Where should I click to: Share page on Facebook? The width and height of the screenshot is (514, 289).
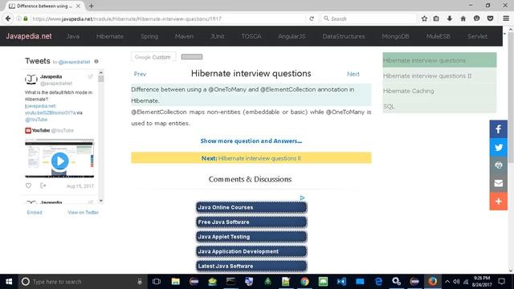pos(498,129)
